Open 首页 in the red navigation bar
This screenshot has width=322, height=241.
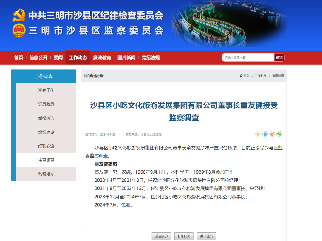click(18, 57)
